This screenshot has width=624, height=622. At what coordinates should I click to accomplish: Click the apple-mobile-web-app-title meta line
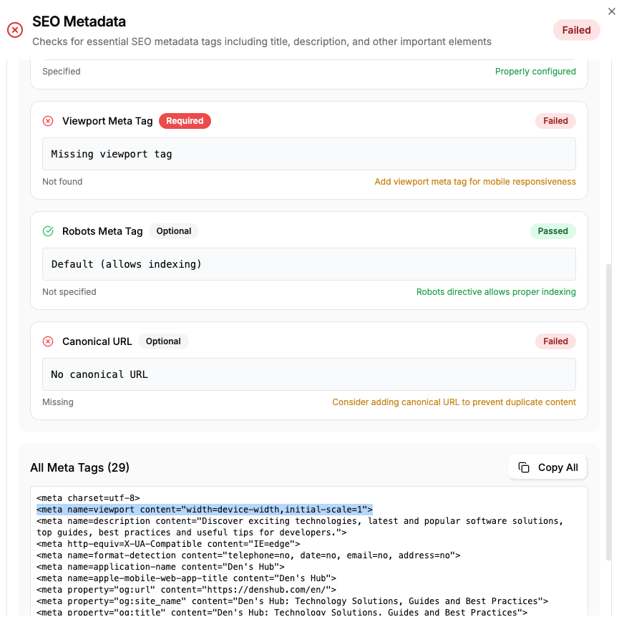tap(186, 578)
